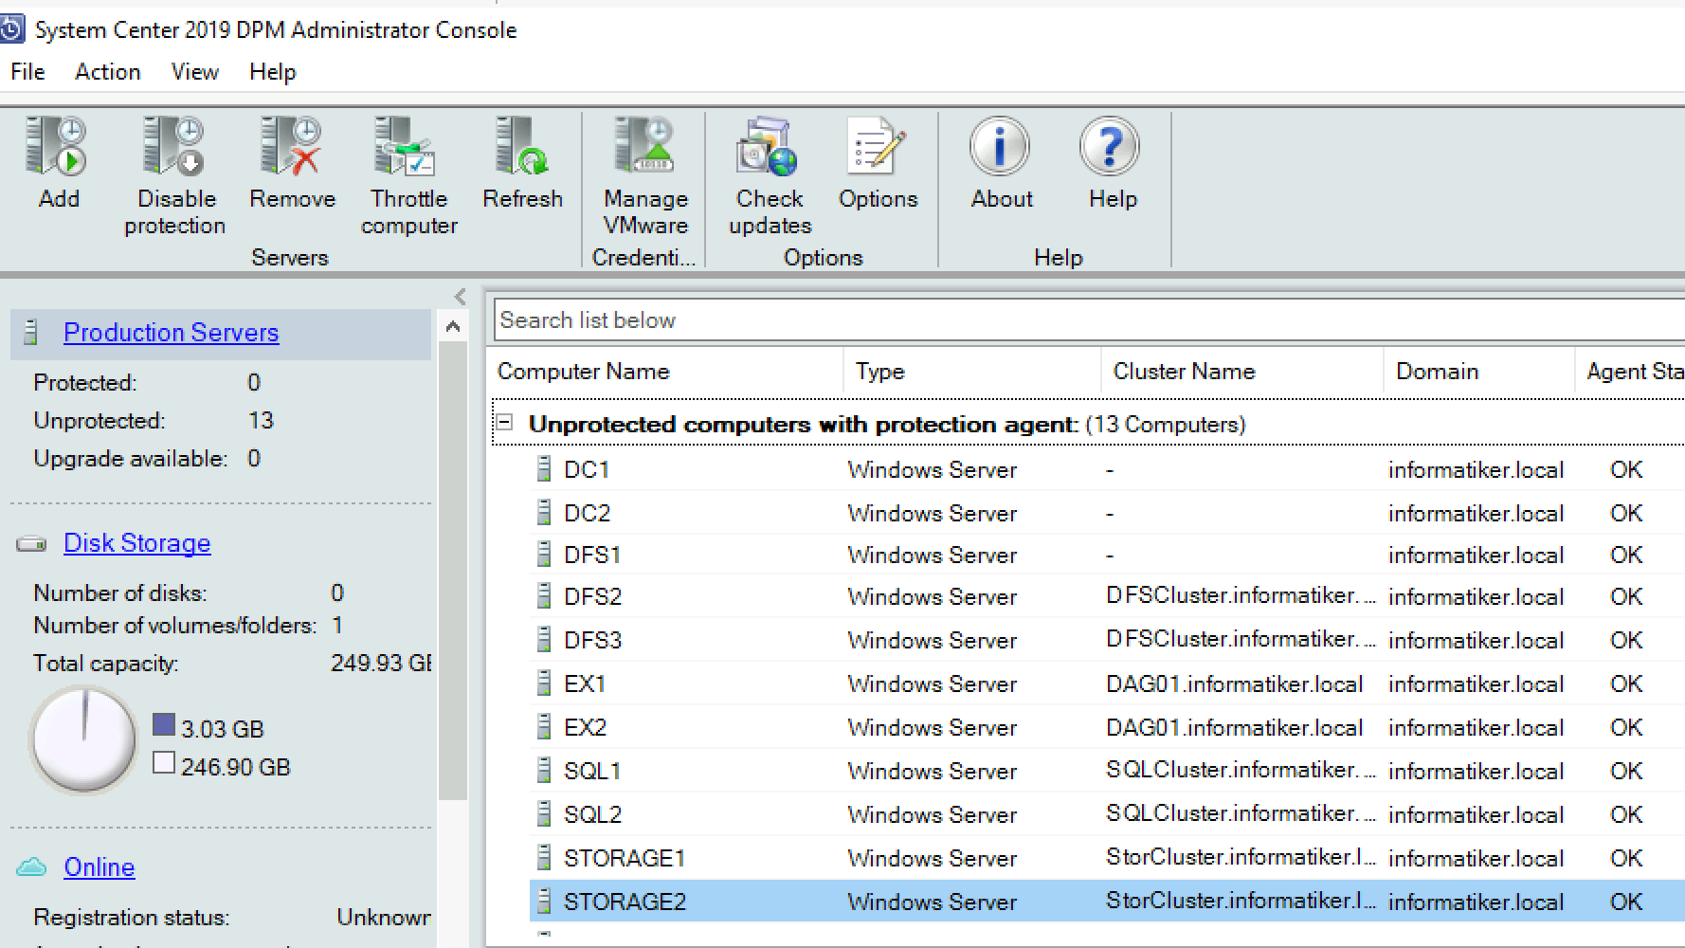1685x948 pixels.
Task: Click the Disable protection icon
Action: tap(174, 147)
